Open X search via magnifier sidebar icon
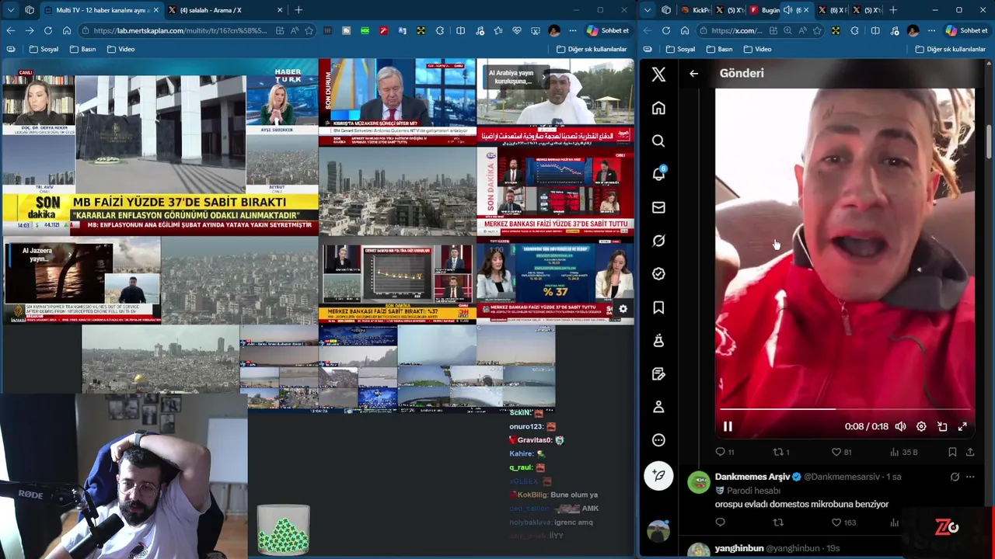Viewport: 995px width, 559px height. tap(658, 141)
